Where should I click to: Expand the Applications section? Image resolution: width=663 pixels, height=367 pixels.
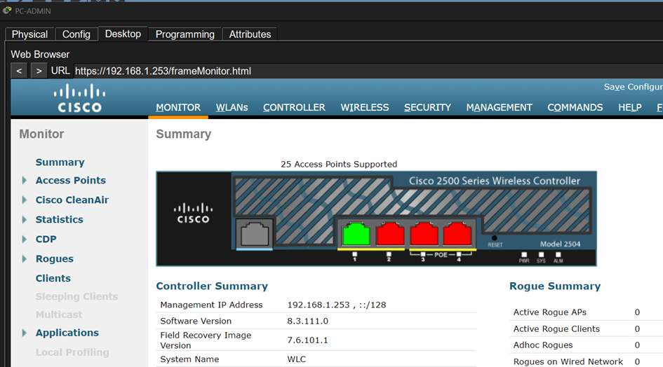pyautogui.click(x=24, y=333)
